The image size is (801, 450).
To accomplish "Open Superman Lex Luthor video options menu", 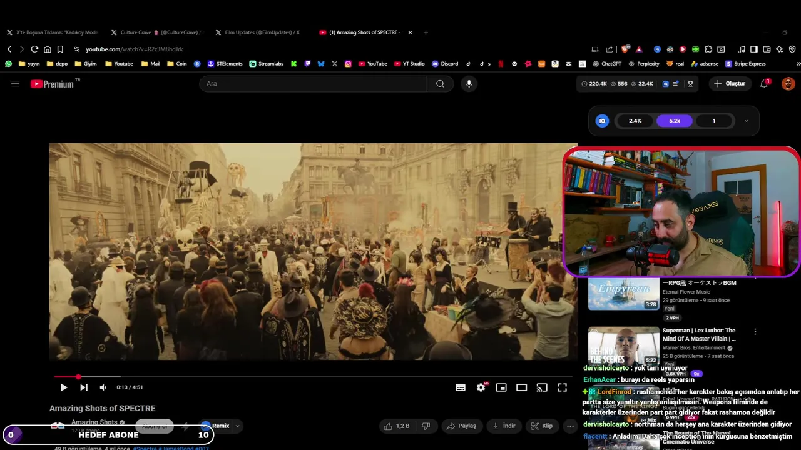I will (755, 332).
